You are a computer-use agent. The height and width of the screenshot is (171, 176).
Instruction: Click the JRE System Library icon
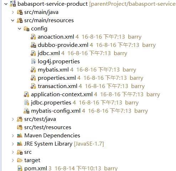(20, 144)
